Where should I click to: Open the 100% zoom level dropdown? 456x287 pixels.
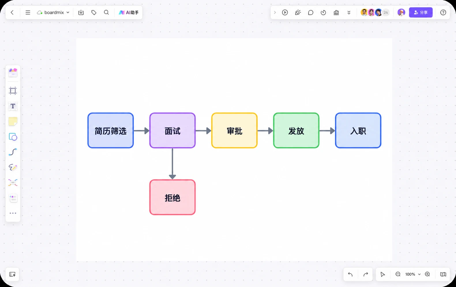click(413, 274)
